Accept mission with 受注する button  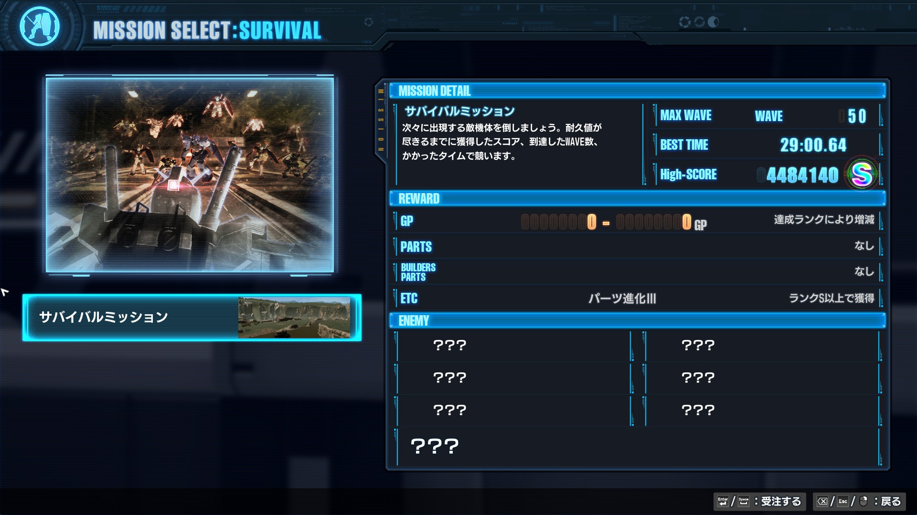click(760, 501)
